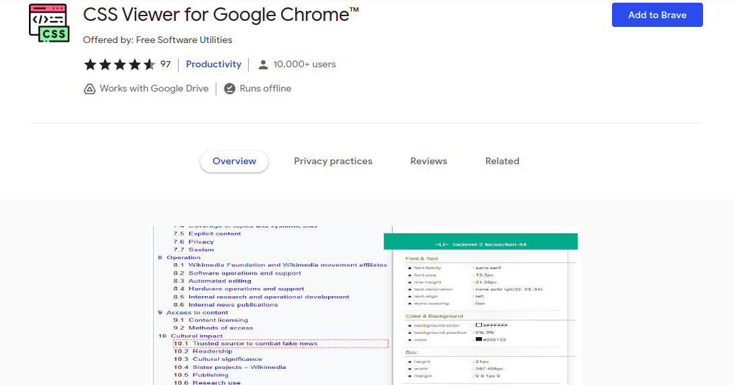This screenshot has height=385, width=734.
Task: Click the '8 Operation' heading entry
Action: click(x=179, y=257)
